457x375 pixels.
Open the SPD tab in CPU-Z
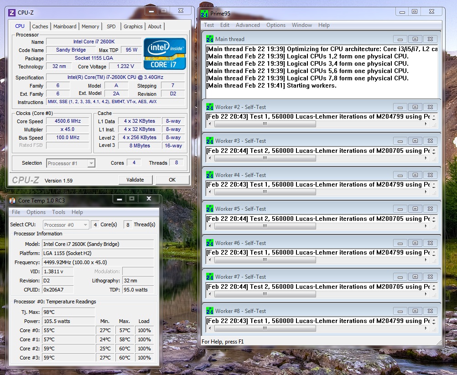111,26
